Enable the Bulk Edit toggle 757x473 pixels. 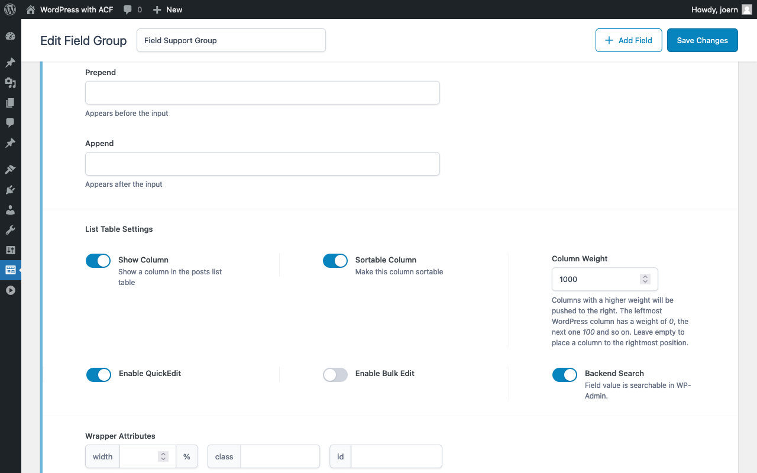point(335,374)
